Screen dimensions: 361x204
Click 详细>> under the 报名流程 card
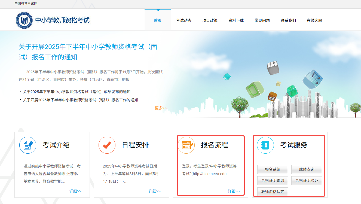(234, 191)
